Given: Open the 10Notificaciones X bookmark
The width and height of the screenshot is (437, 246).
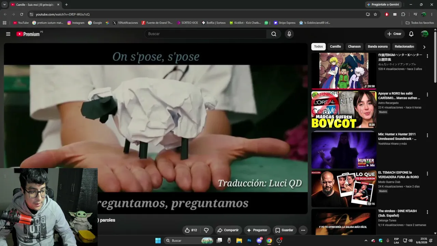Looking at the screenshot, I should pyautogui.click(x=125, y=23).
